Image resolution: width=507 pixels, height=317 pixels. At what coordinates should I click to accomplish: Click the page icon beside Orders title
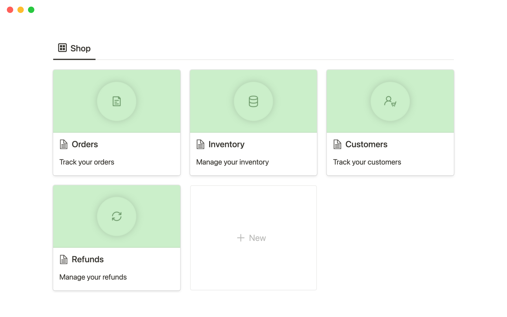[64, 144]
